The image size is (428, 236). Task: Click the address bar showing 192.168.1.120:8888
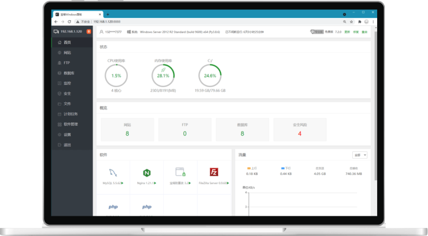click(107, 22)
